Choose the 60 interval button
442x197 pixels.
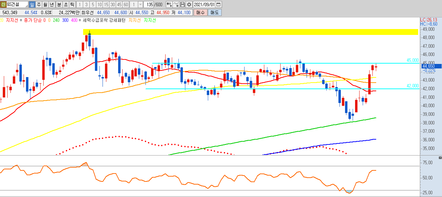click(x=126, y=4)
